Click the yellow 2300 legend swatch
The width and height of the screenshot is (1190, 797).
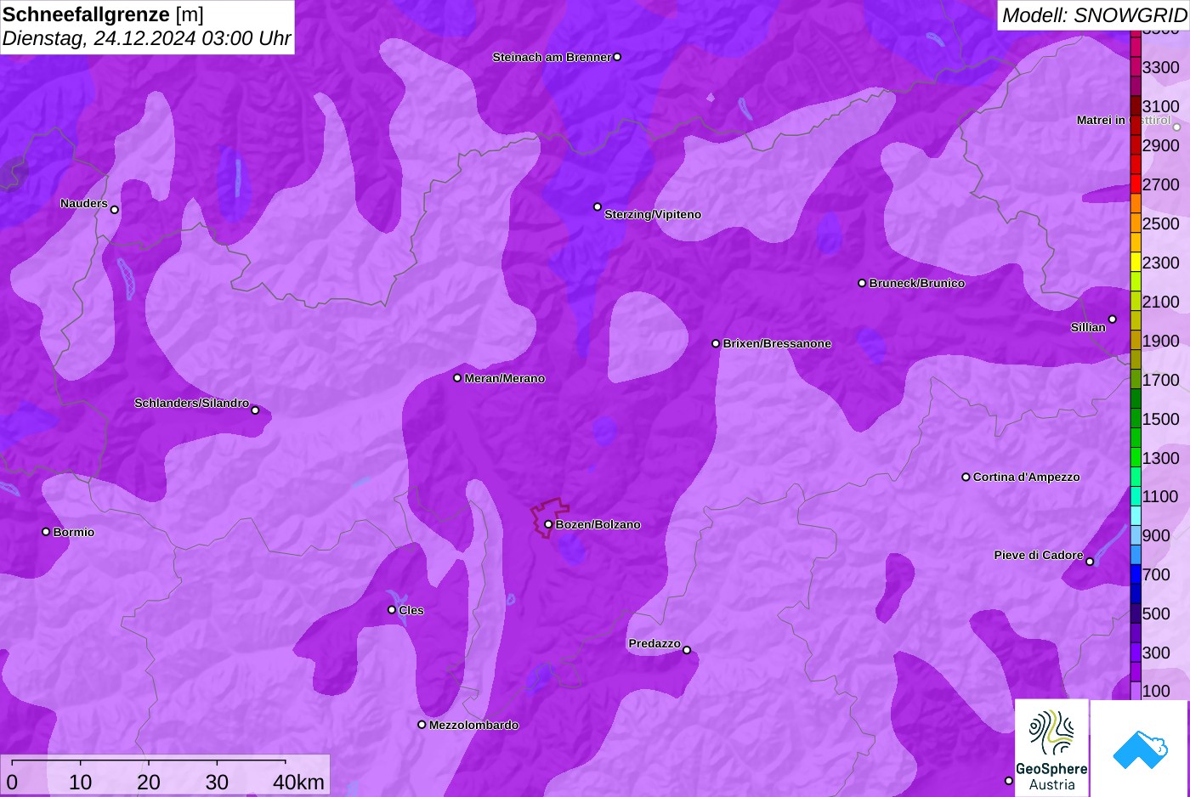[1136, 263]
